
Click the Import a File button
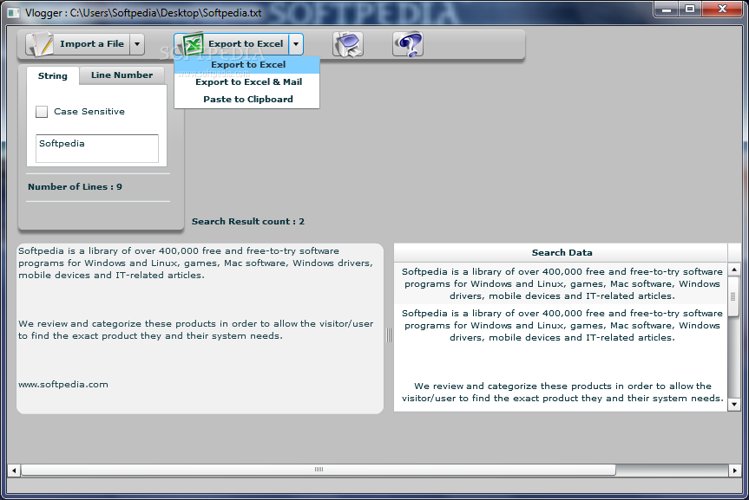[77, 44]
